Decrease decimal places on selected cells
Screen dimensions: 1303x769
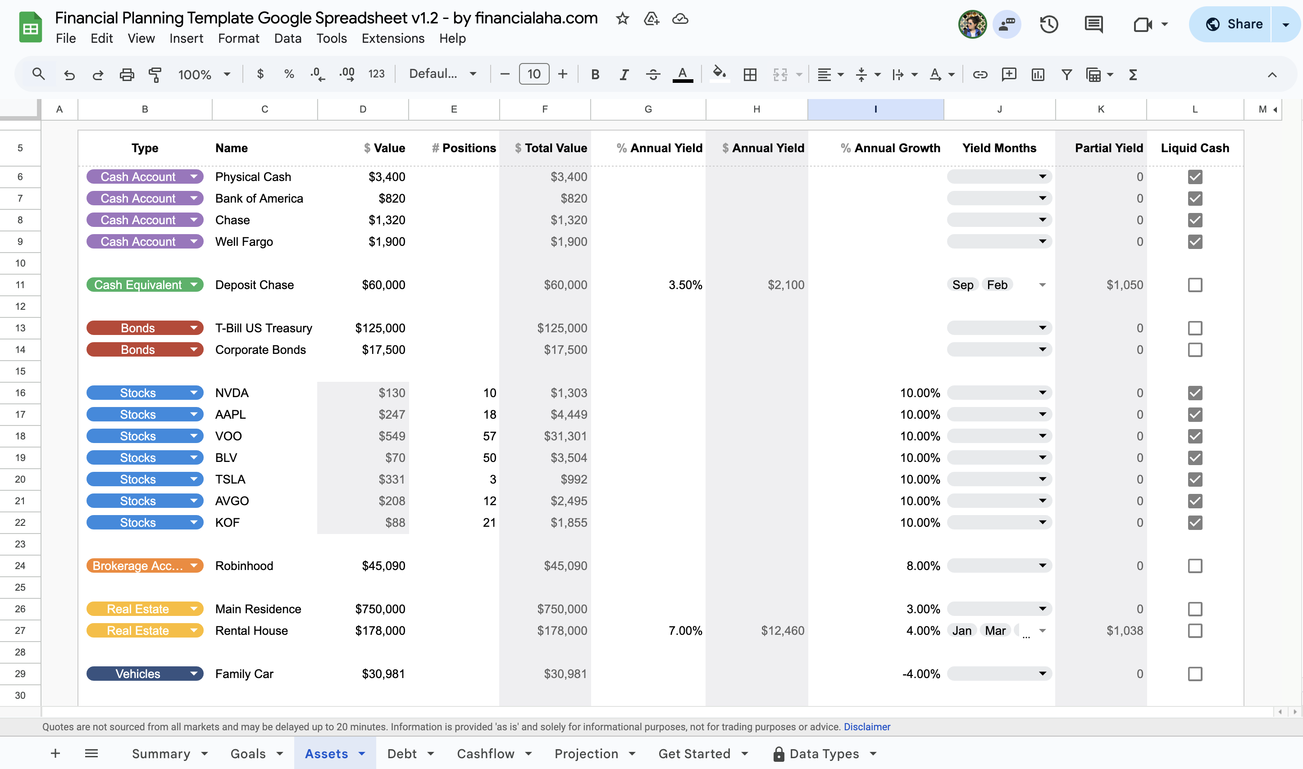click(x=316, y=75)
